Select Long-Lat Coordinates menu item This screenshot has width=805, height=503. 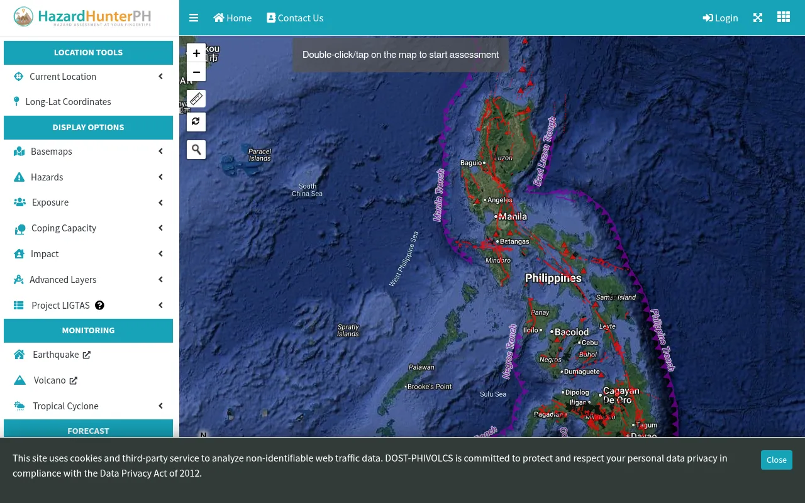coord(88,102)
